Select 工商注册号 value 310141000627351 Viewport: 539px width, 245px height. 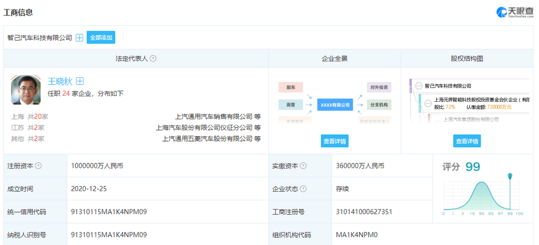click(364, 212)
